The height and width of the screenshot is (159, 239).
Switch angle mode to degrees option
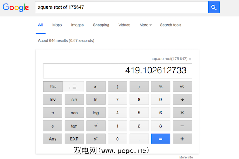pos(73,86)
